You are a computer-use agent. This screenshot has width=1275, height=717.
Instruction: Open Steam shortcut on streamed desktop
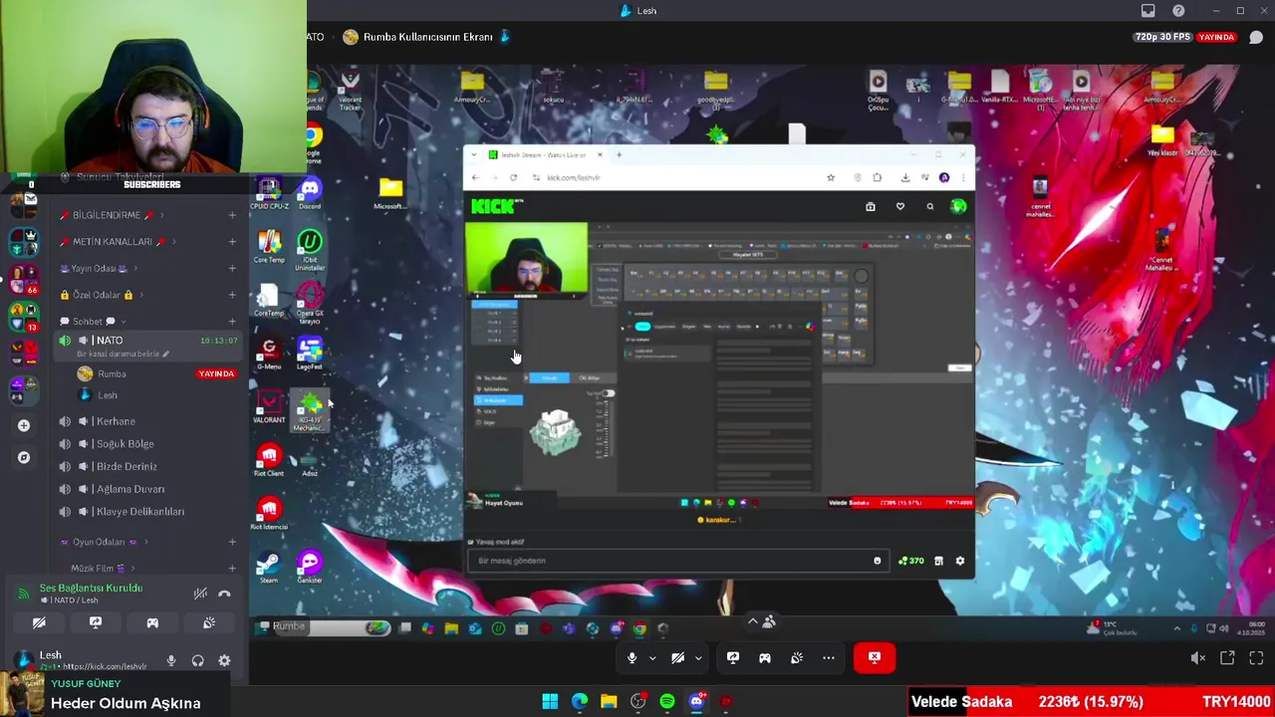click(268, 568)
